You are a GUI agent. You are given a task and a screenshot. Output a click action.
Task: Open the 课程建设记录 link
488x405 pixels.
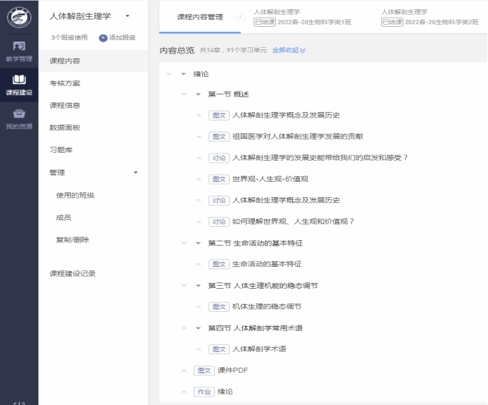73,273
